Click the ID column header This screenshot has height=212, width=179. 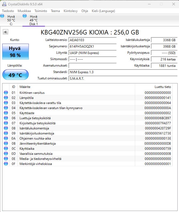coord(14,87)
